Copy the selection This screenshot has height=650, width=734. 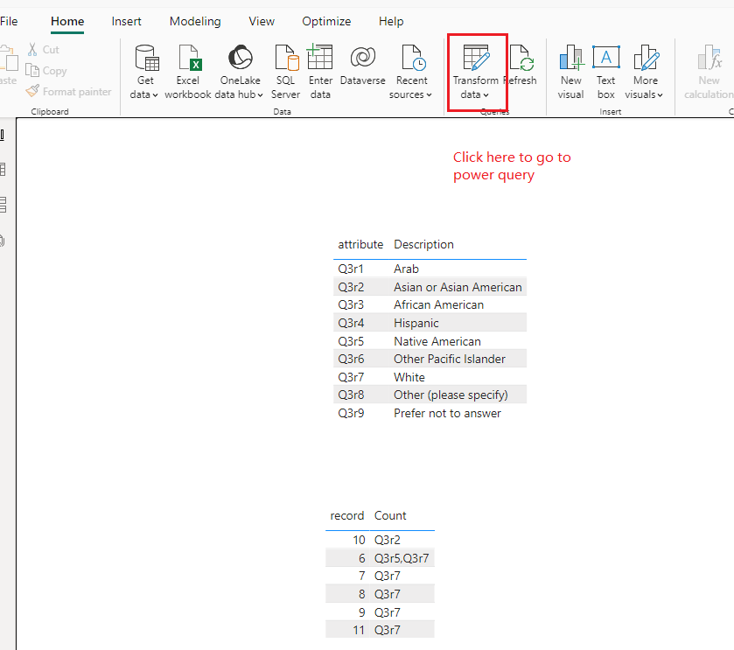coord(46,71)
